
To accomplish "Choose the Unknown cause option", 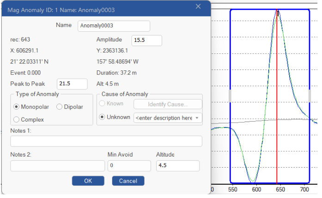I will pos(102,117).
